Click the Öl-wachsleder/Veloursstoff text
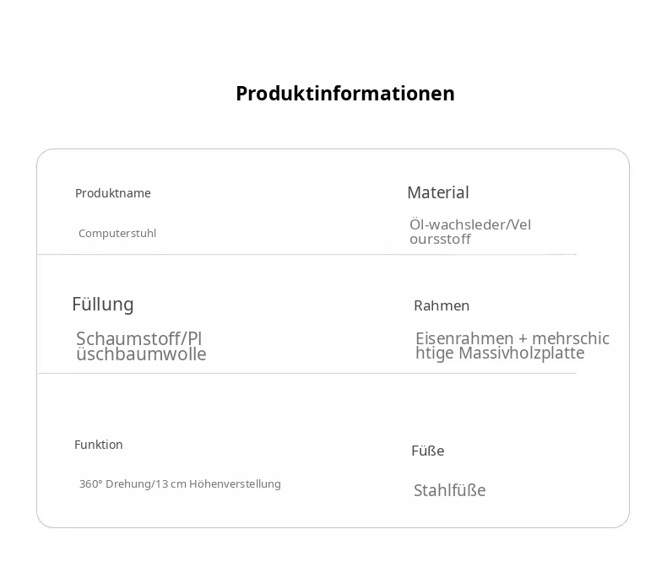The width and height of the screenshot is (667, 567). 470,232
